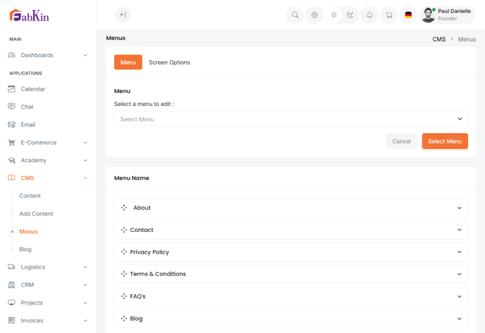Image resolution: width=485 pixels, height=333 pixels.
Task: Switch to dark mode moon toggle
Action: pyautogui.click(x=350, y=15)
